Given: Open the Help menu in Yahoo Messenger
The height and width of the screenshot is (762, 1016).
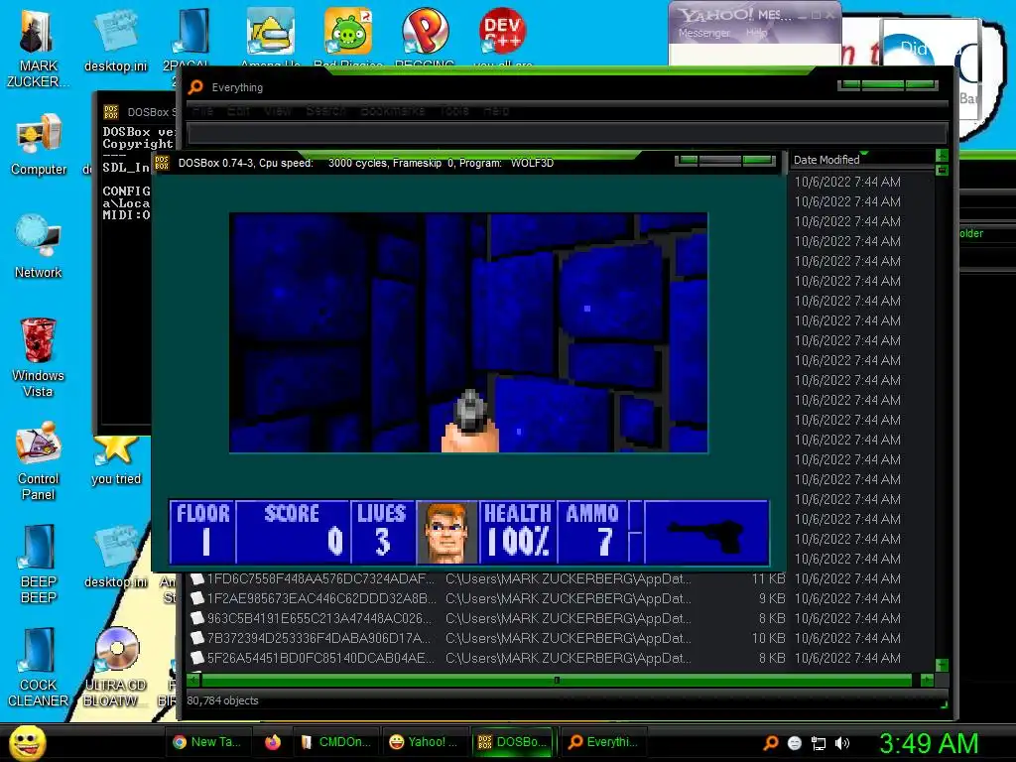Looking at the screenshot, I should pos(756,33).
